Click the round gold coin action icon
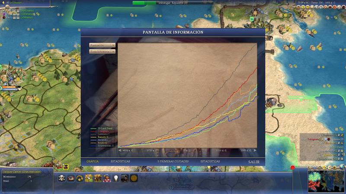Screen dimensions: 346x194 (134, 178)
